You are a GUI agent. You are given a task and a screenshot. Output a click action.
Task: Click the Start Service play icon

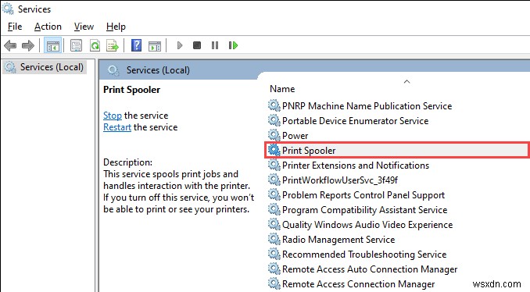pyautogui.click(x=180, y=45)
